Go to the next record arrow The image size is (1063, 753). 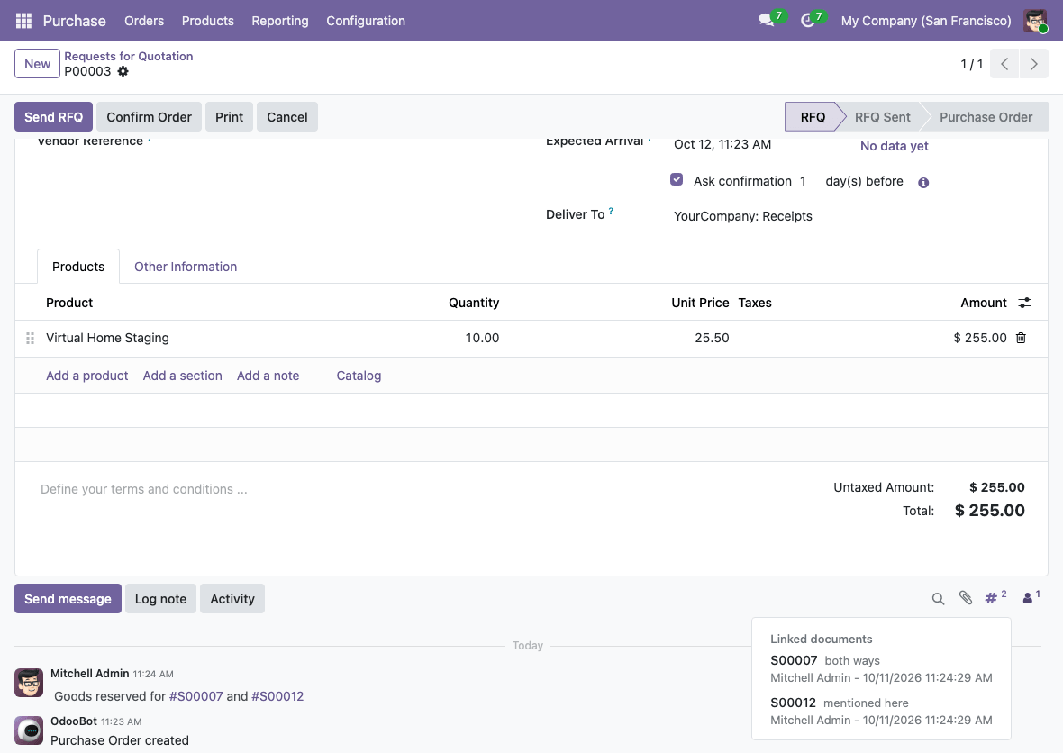click(x=1034, y=64)
